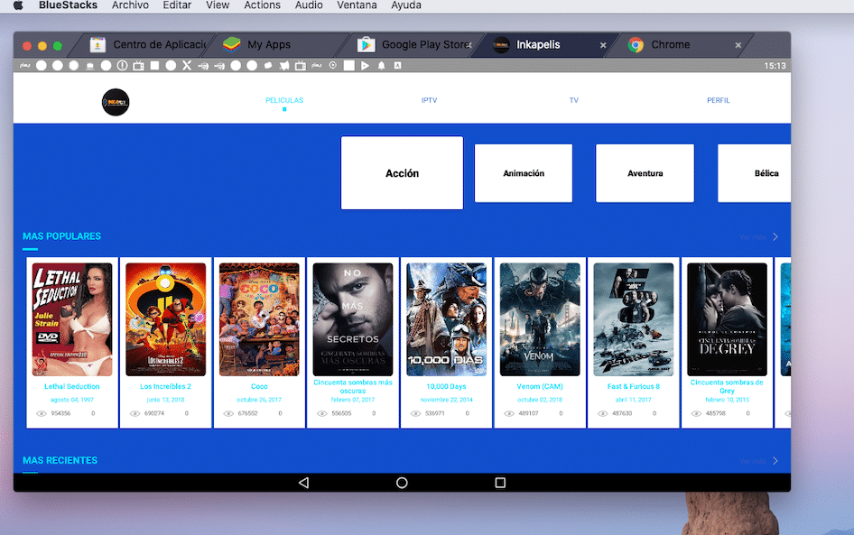Expand Mas Populares with the arrow chevron
The height and width of the screenshot is (535, 854).
[775, 237]
